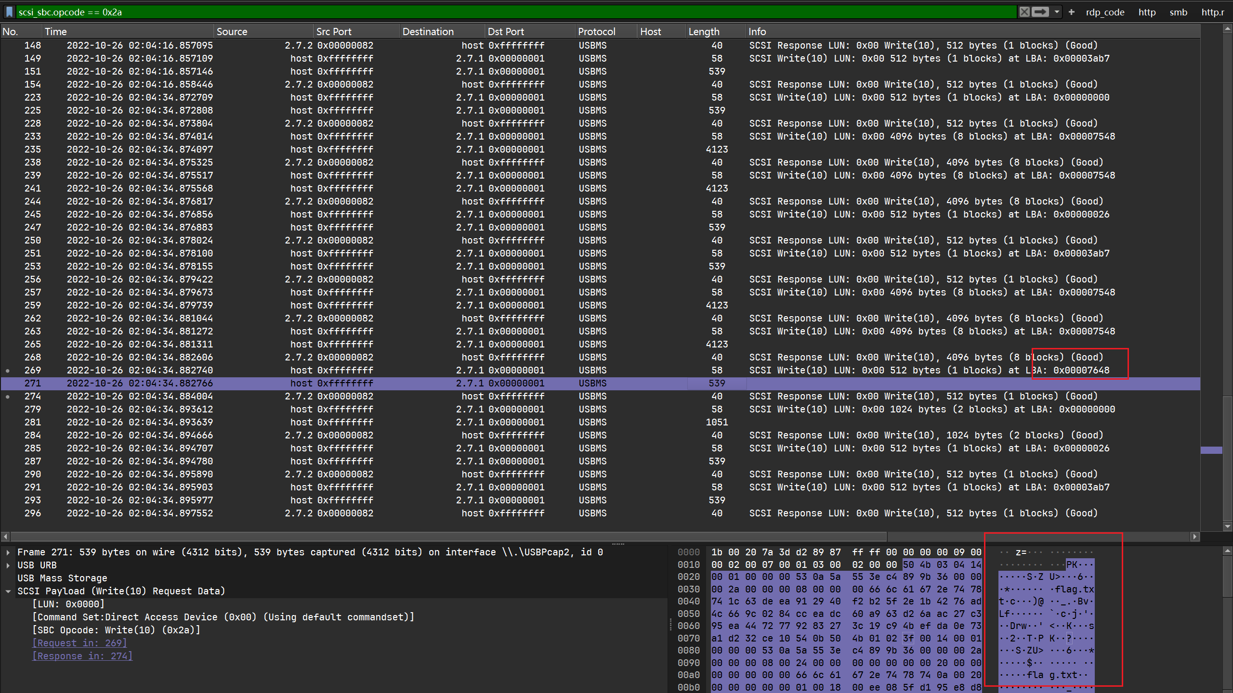Click the display filter bookmark icon
1233x693 pixels.
point(9,12)
